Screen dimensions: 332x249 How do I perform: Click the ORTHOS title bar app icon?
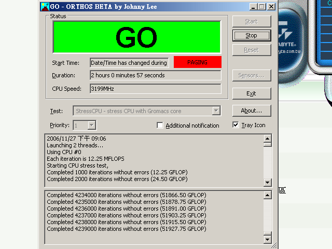coord(45,7)
